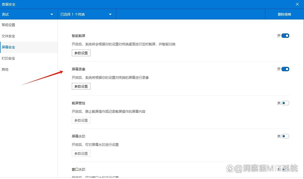This screenshot has width=304, height=179.
Task: Click the 屏幕录像 section title
Action: click(79, 69)
